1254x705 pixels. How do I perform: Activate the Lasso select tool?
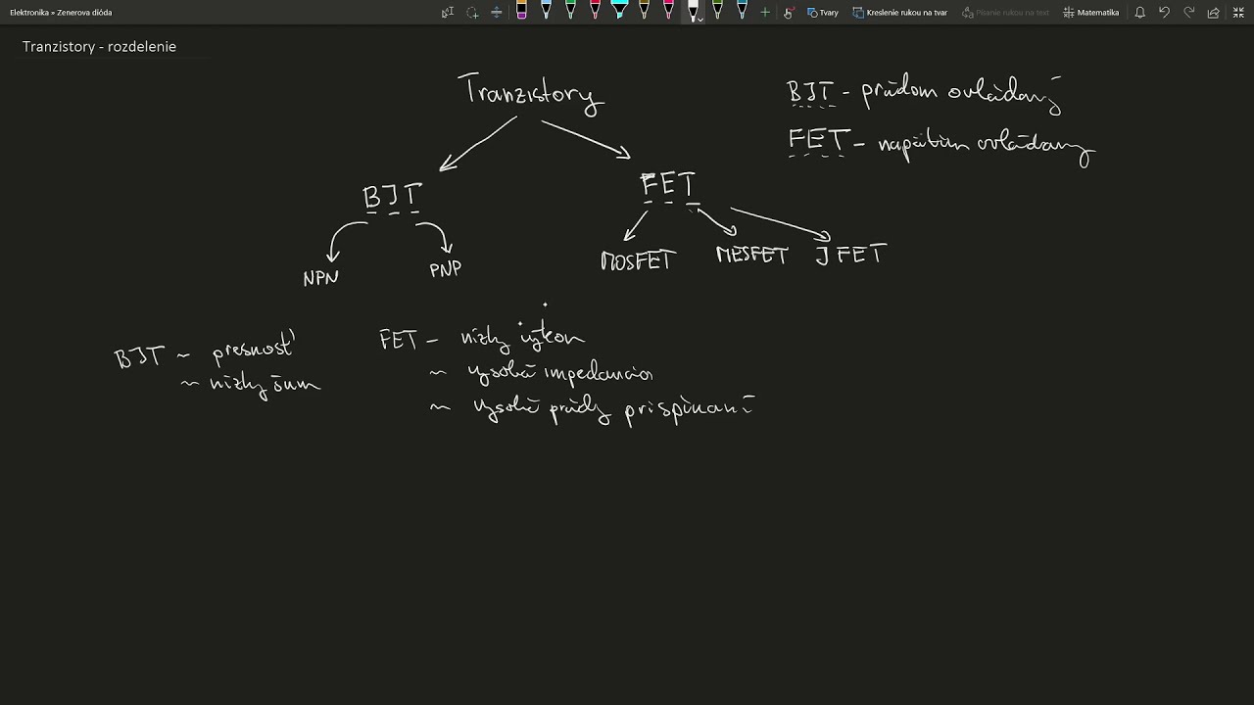(472, 13)
